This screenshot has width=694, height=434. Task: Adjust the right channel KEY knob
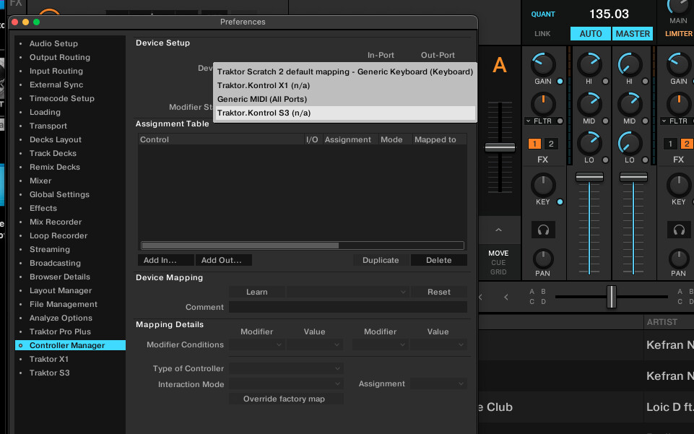point(679,185)
